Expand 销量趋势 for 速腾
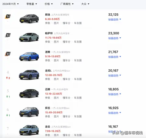Image resolution: width=146 pixels, height=138 pixels. (x=115, y=57)
